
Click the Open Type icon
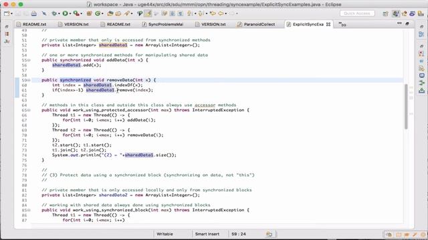(110, 13)
